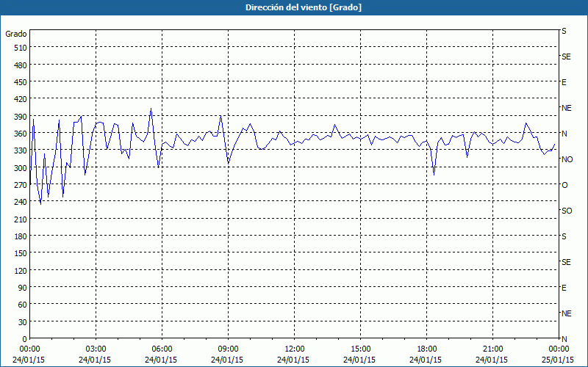Click the 25/01/15 date label
Viewport: 588px width, 367px height.
click(558, 360)
